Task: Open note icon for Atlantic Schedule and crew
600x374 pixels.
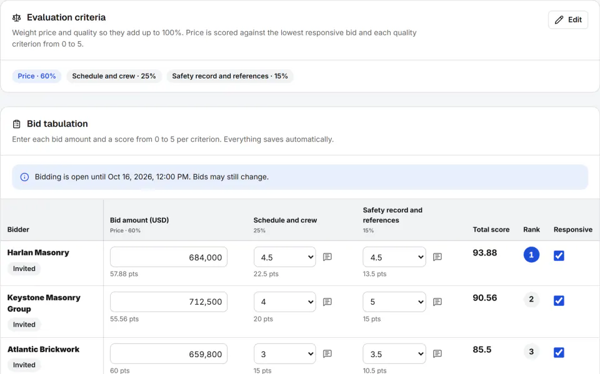Action: click(327, 354)
